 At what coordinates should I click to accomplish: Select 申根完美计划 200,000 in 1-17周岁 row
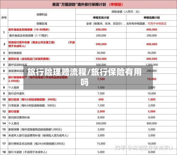click(152, 36)
